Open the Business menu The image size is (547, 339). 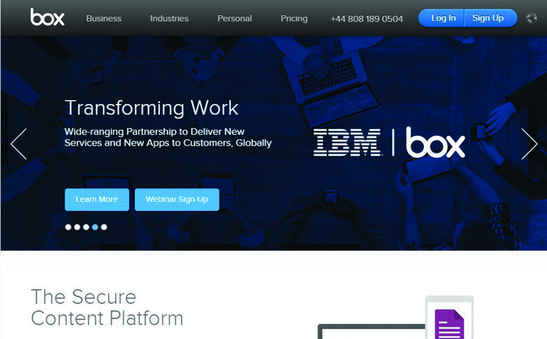104,18
